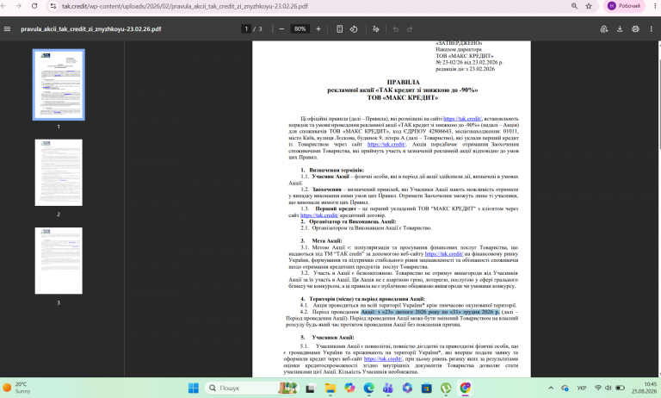Viewport: 661px width, 398px height.
Task: Open Microsoft Edge from taskbar
Action: tap(369, 388)
